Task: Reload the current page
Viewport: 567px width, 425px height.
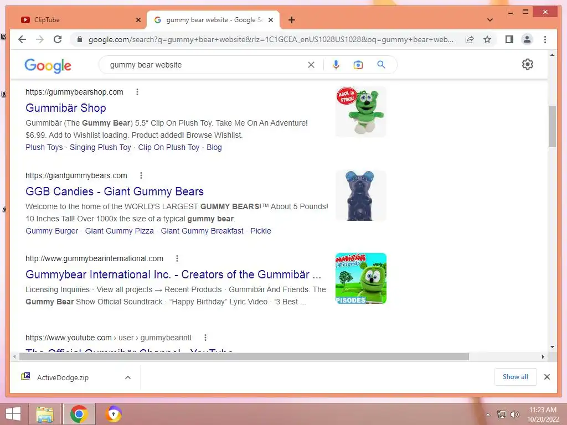Action: click(58, 39)
